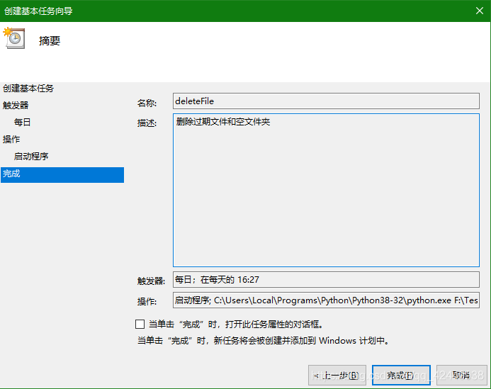The width and height of the screenshot is (491, 389).
Task: Tick the open task properties dialog checkbox
Action: coord(140,325)
